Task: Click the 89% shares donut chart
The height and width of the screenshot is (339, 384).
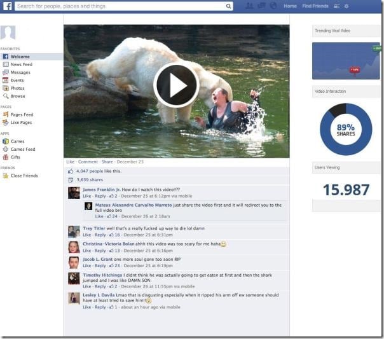Action: 346,129
